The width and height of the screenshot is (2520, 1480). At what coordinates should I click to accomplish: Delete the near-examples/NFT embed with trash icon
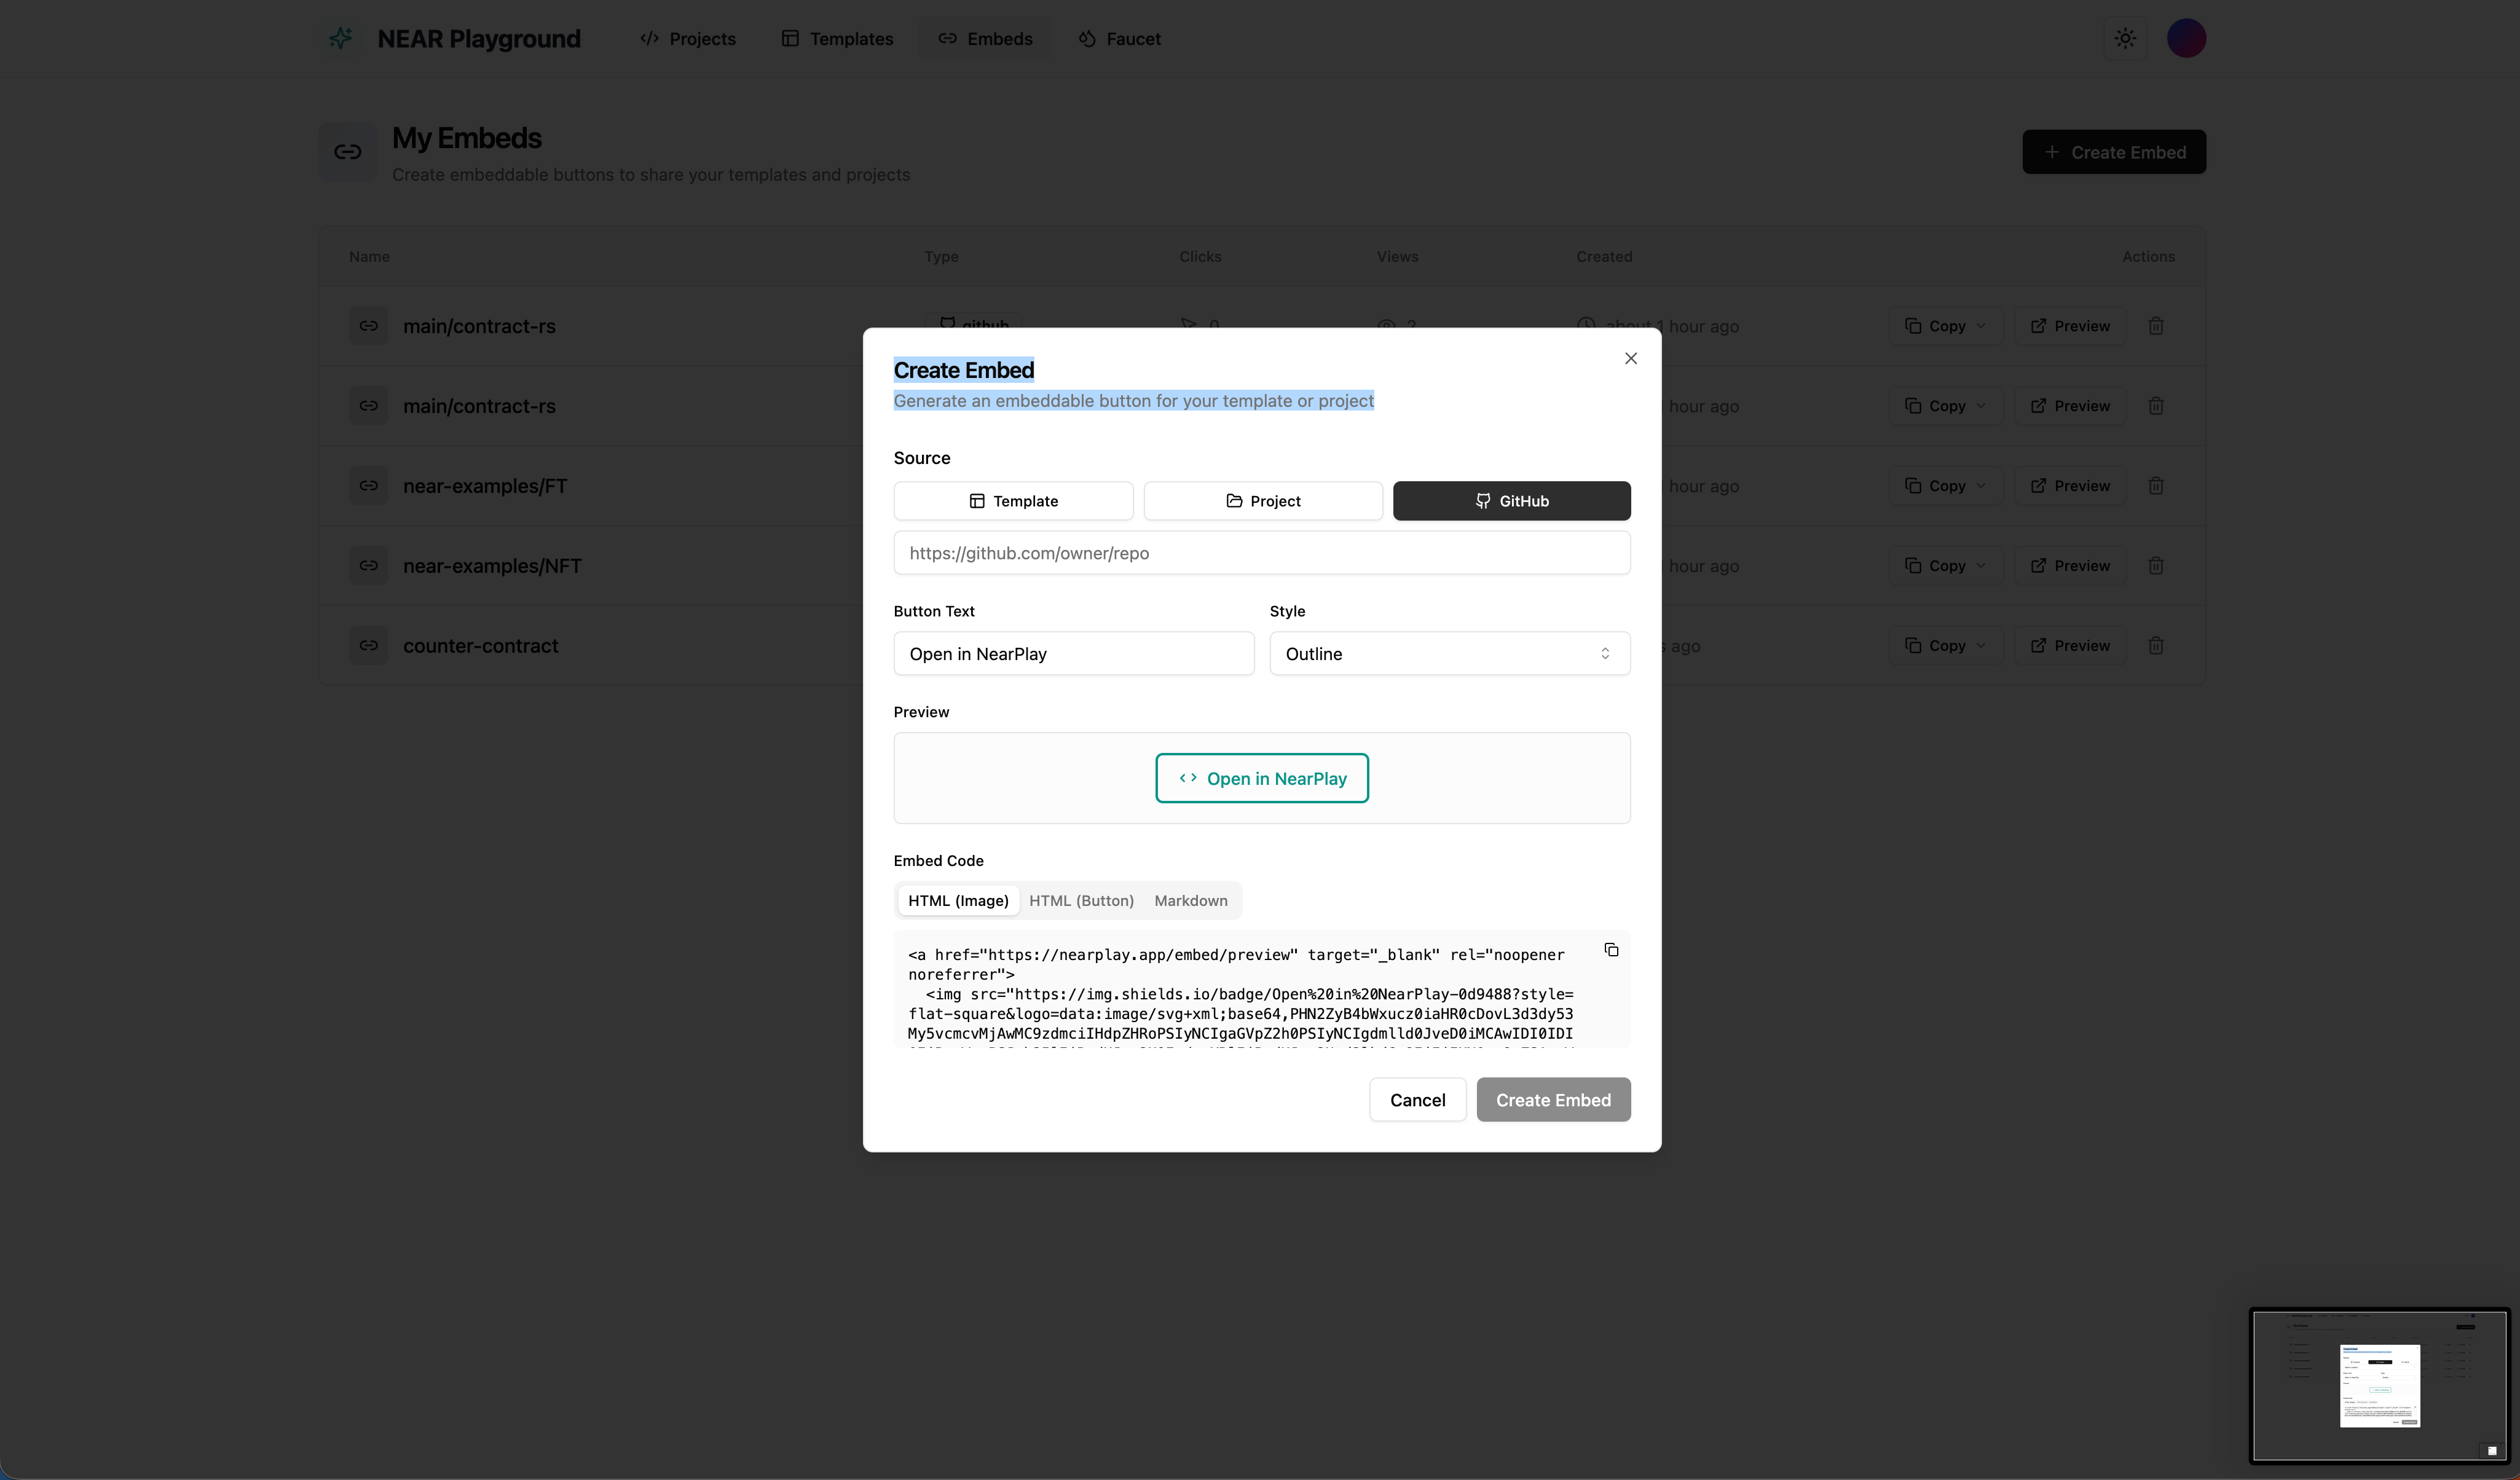(x=2156, y=566)
